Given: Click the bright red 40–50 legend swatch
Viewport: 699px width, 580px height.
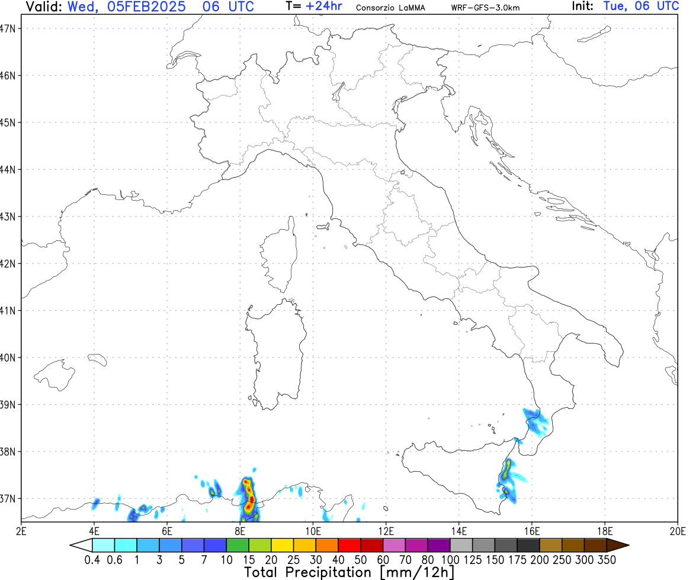Looking at the screenshot, I should point(349,545).
